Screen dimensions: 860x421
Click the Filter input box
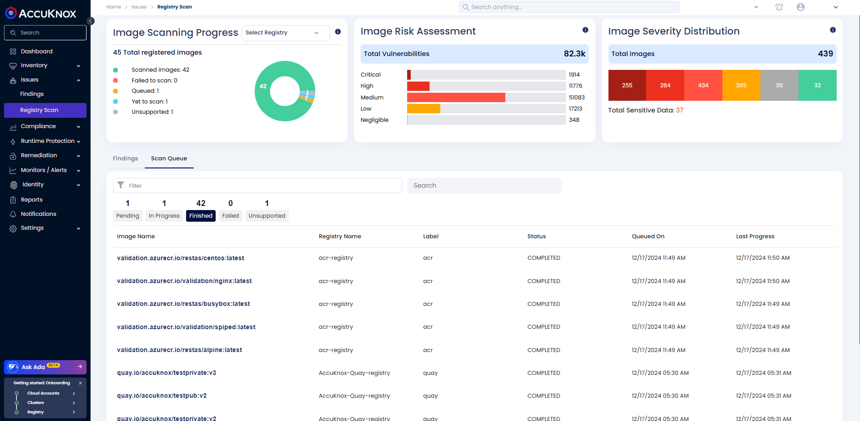257,185
